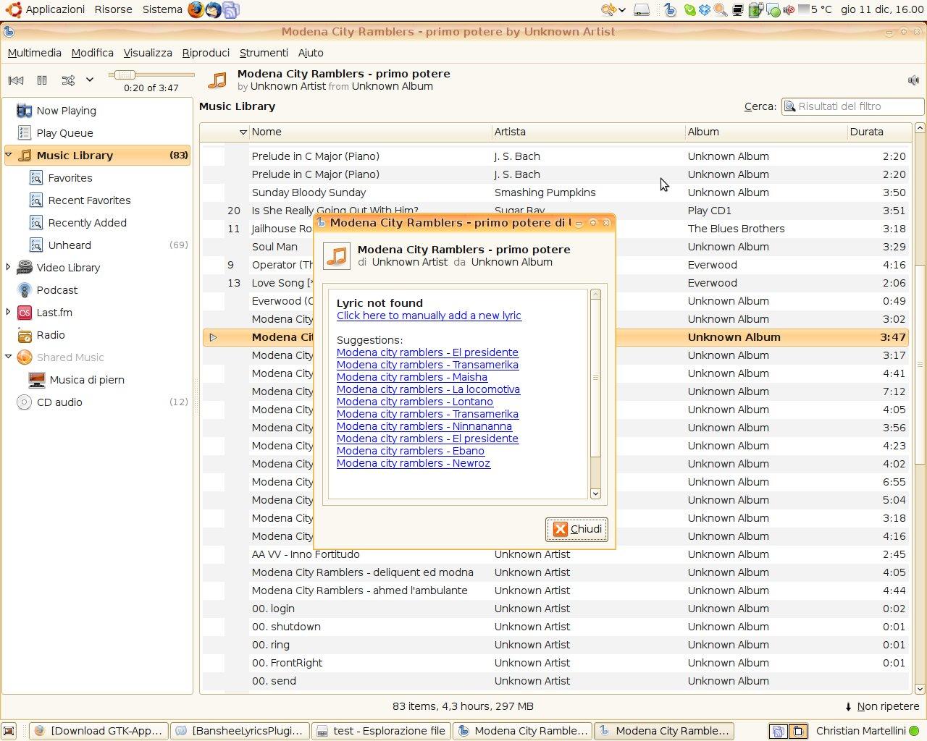Click the lyrics dialog vertical scrollbar
Viewport: 927px width, 741px height.
pyautogui.click(x=595, y=378)
